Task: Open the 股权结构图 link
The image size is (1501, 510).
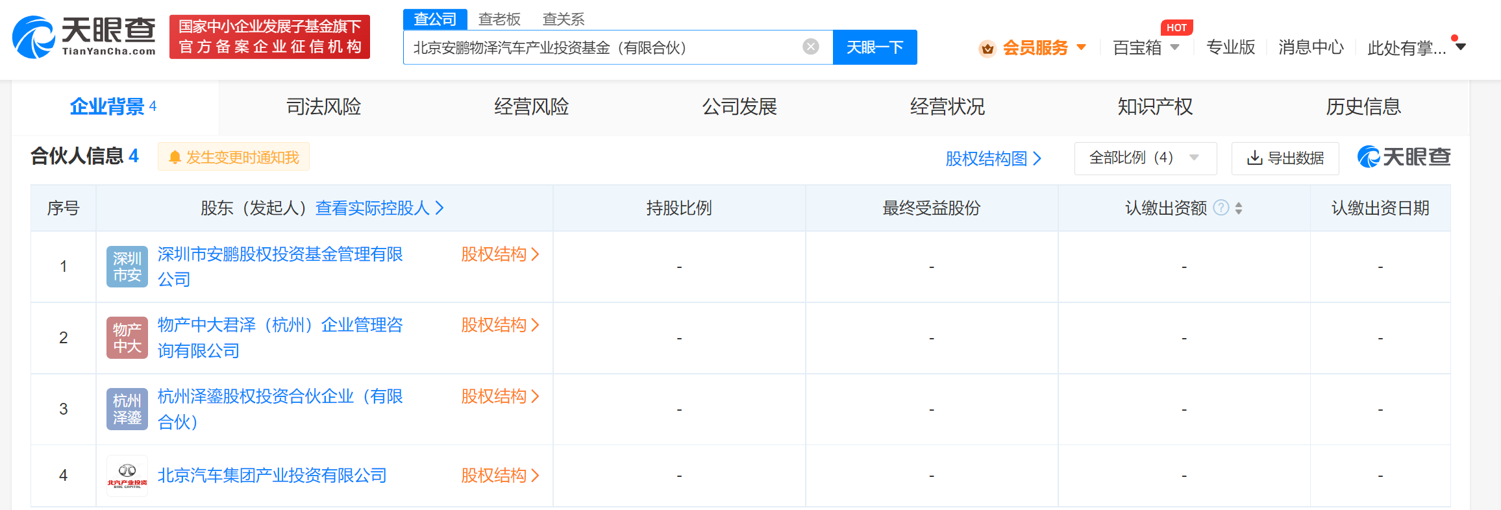Action: tap(993, 158)
